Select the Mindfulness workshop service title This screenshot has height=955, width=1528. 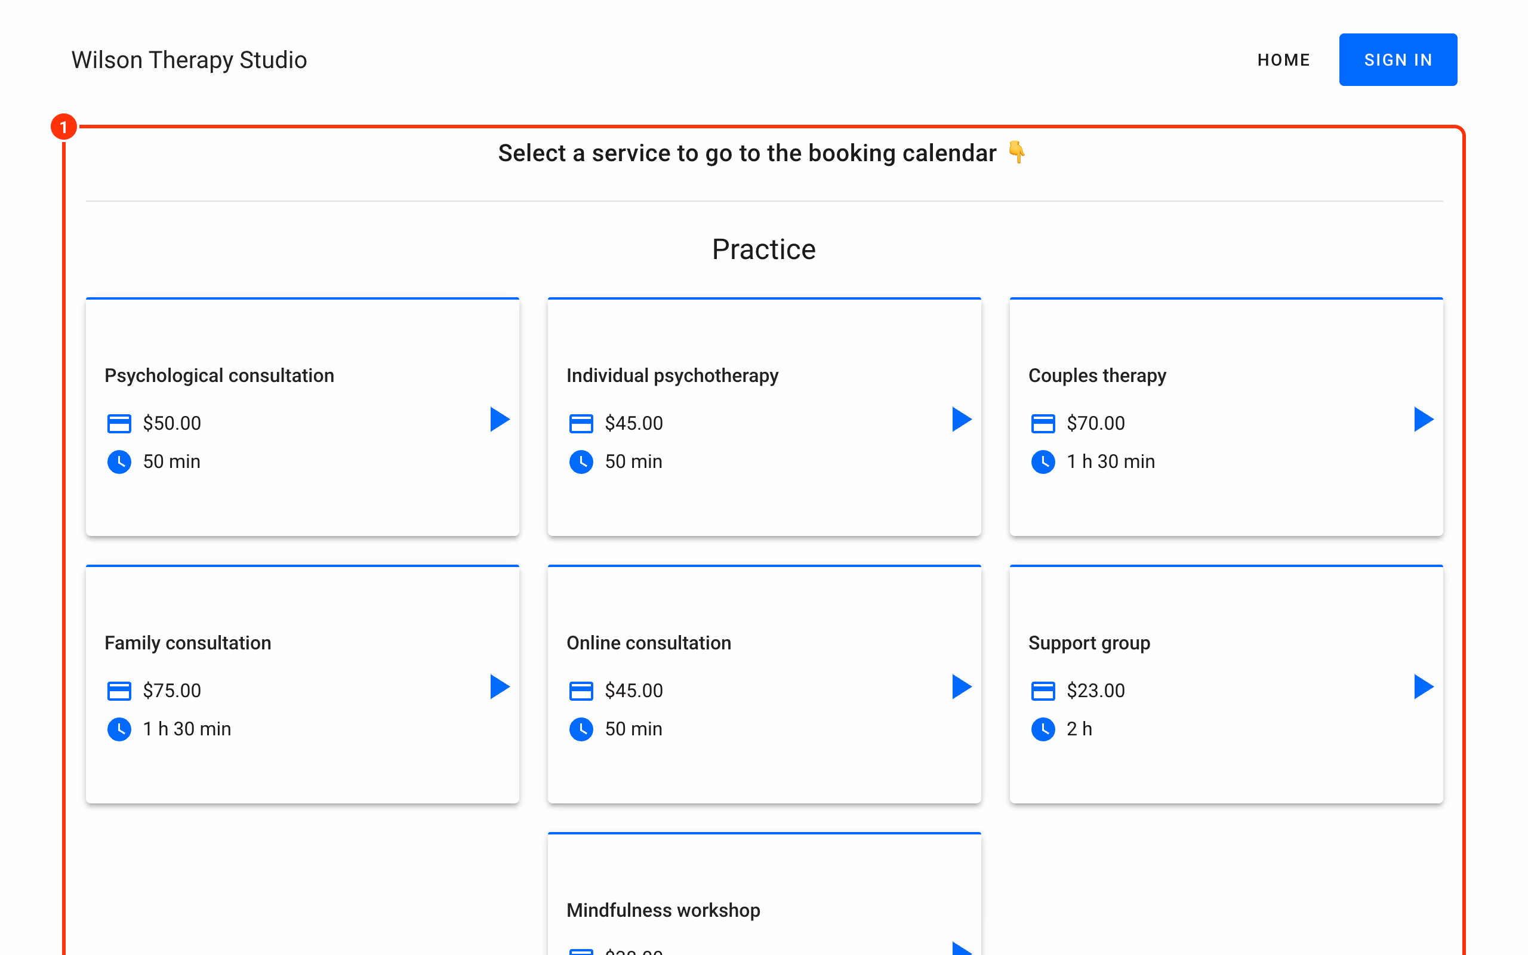point(664,910)
